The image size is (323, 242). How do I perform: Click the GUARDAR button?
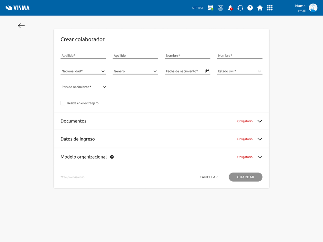245,177
